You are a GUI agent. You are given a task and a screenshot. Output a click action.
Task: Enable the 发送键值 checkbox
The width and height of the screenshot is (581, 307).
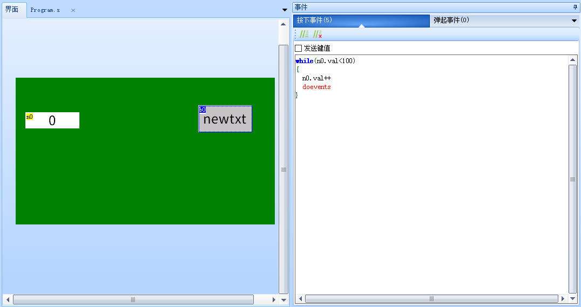click(299, 48)
